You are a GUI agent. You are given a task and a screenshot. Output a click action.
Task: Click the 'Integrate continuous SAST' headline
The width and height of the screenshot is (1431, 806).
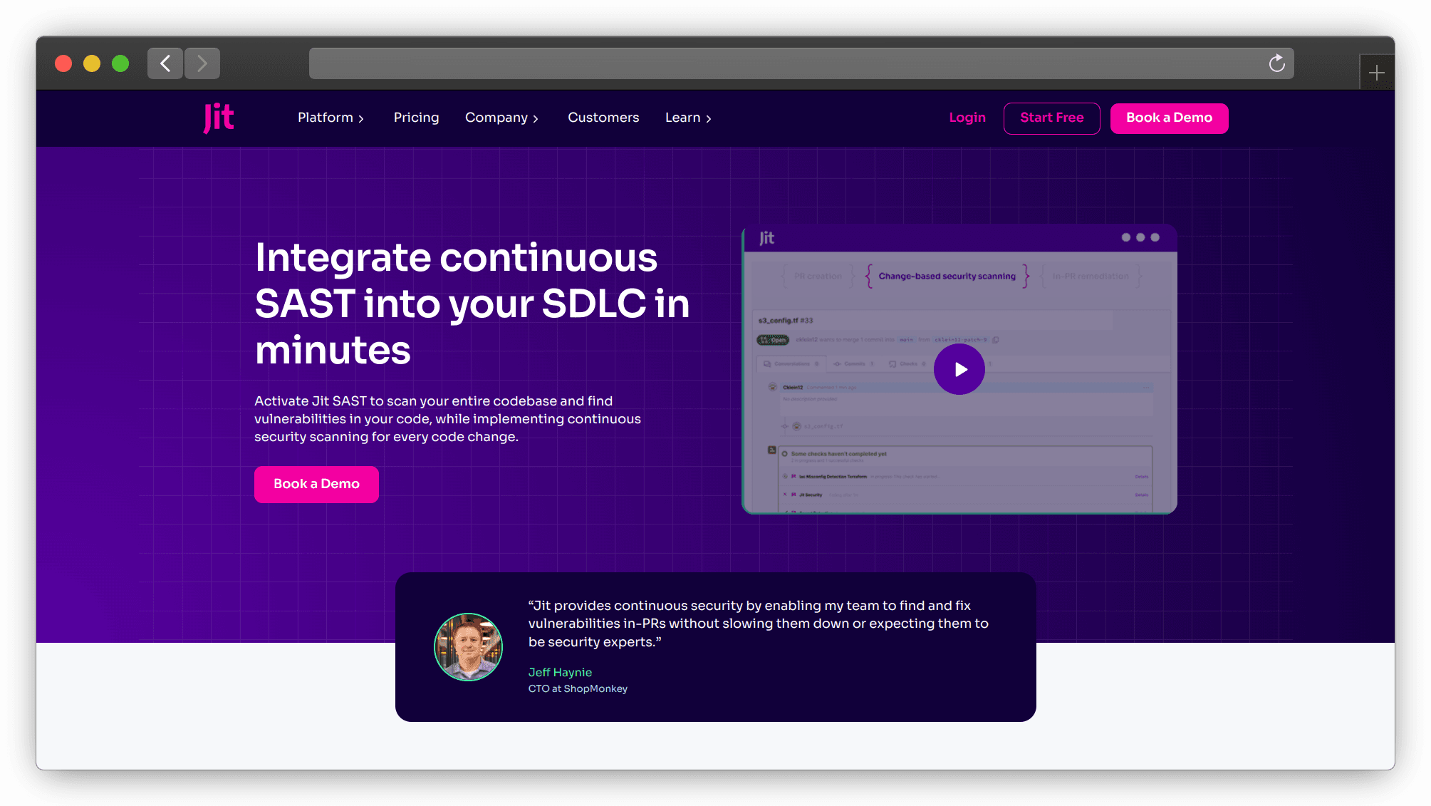(x=472, y=304)
